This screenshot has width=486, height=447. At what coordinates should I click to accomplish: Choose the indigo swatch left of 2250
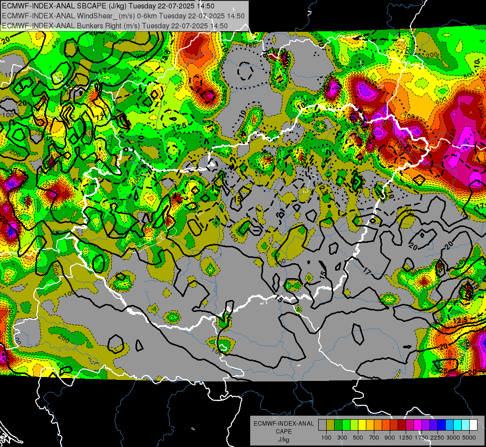(x=433, y=425)
